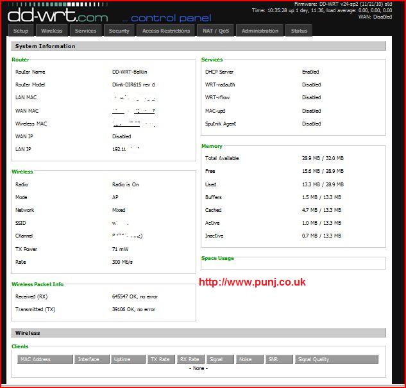
Task: Open the Administration tab
Action: (260, 31)
